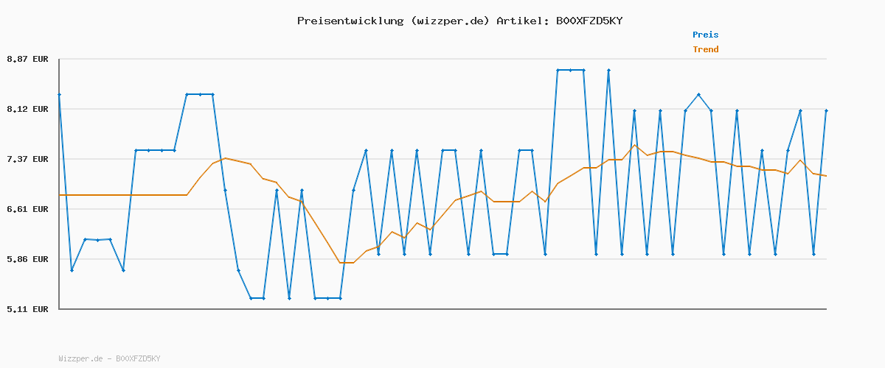Screen dimensions: 885x368
Task: Select the trend line's lowest dip
Action: click(347, 263)
